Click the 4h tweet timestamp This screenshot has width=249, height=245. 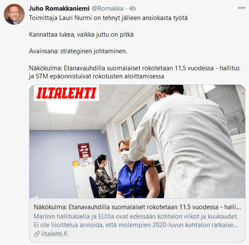click(x=132, y=9)
